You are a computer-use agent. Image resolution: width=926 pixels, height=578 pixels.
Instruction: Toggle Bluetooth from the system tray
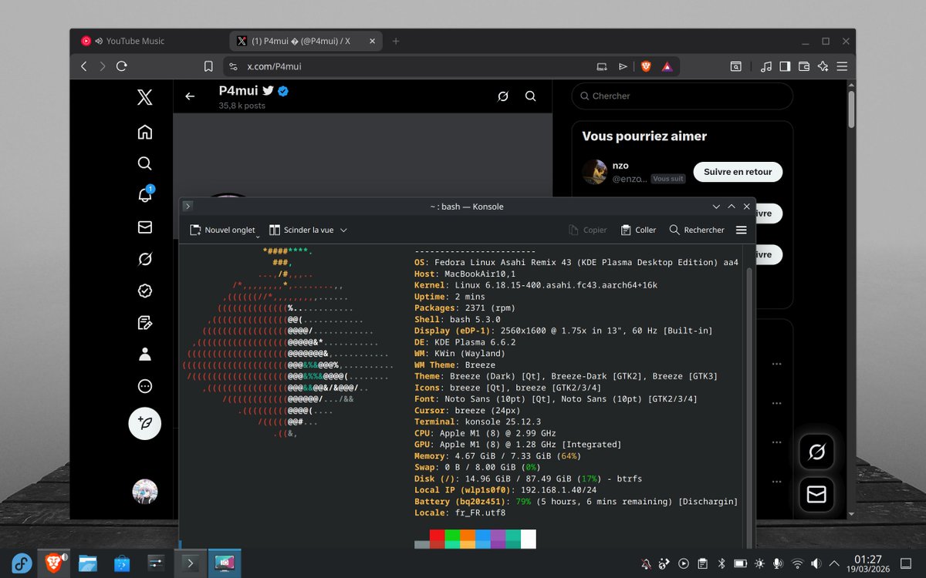(722, 564)
